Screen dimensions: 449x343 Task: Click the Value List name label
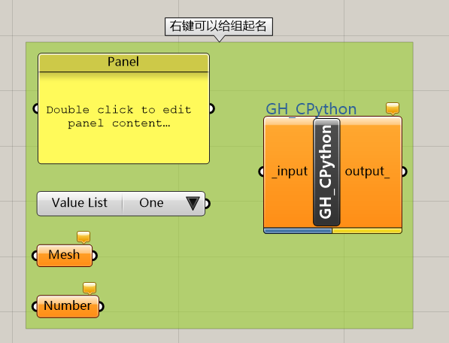(x=80, y=203)
